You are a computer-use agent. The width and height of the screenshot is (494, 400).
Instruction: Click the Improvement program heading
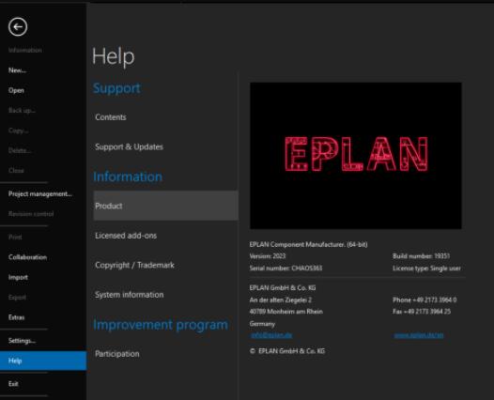click(161, 325)
